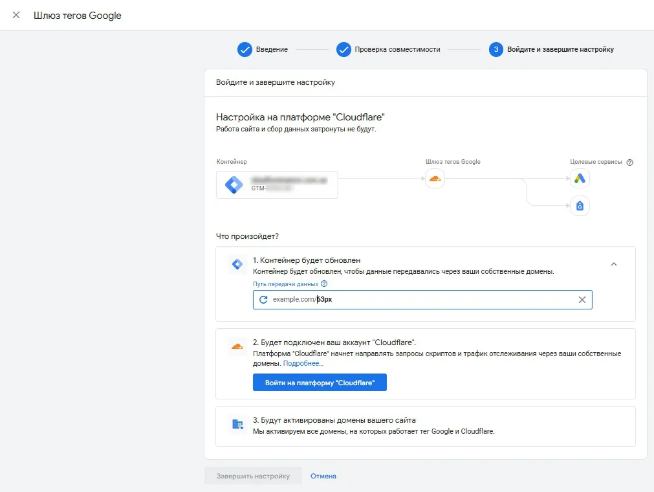Click heading Настройка на платформе Cloudflare
This screenshot has height=492, width=654.
(300, 117)
